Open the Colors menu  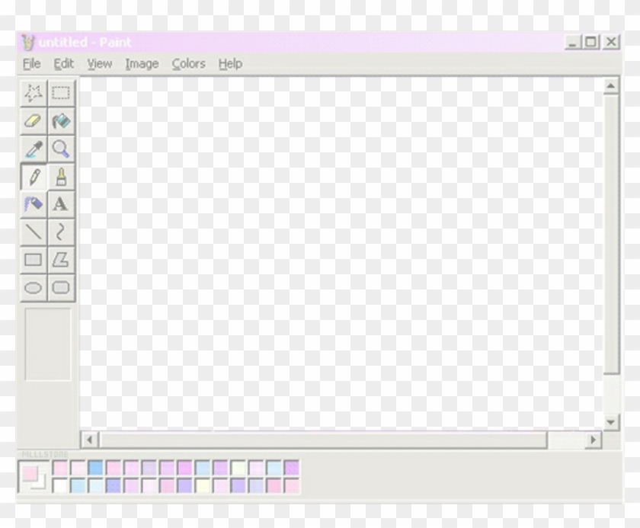click(188, 64)
